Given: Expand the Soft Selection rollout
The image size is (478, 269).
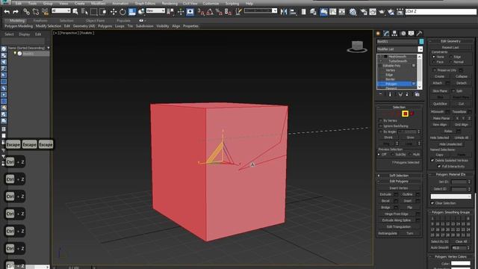Looking at the screenshot, I should 399,176.
